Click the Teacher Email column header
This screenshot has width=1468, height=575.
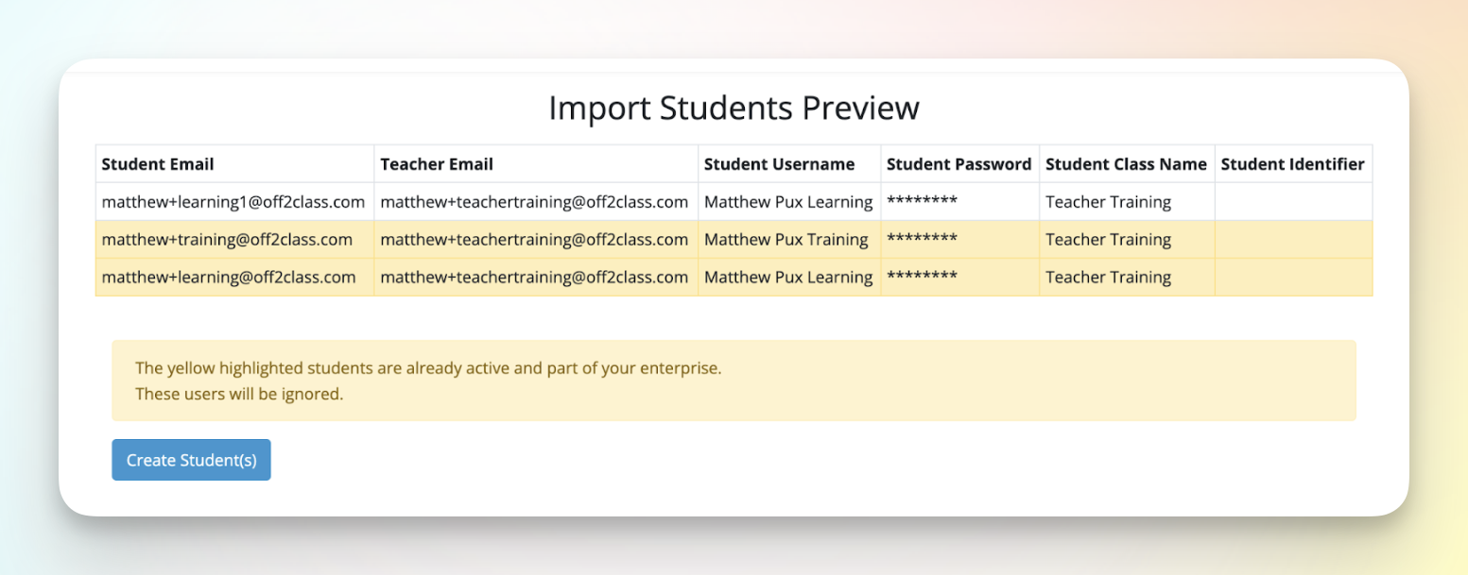click(437, 164)
